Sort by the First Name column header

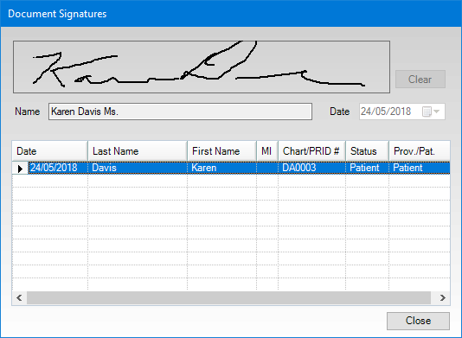[x=221, y=151]
